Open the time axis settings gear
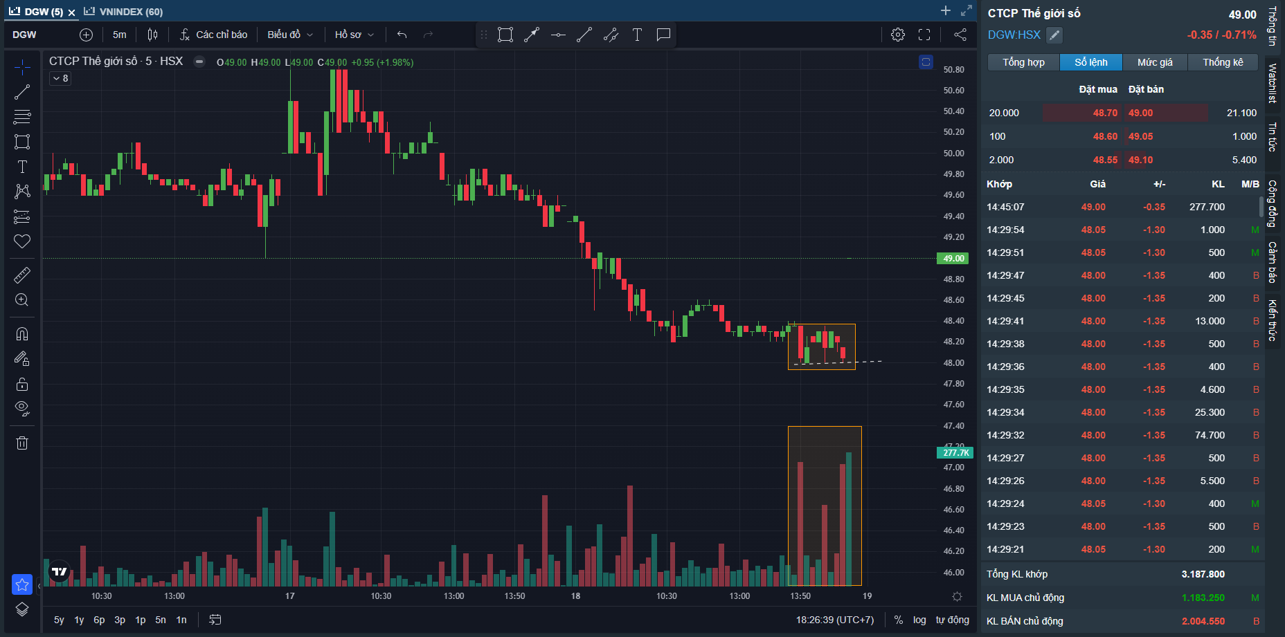This screenshot has height=637, width=1285. (958, 596)
